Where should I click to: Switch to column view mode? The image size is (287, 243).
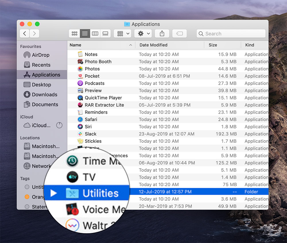point(95,33)
